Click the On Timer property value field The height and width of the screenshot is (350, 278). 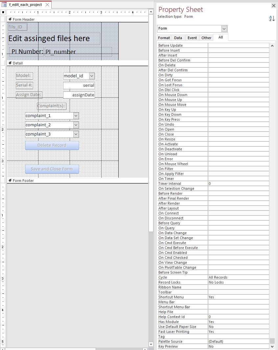(x=238, y=179)
